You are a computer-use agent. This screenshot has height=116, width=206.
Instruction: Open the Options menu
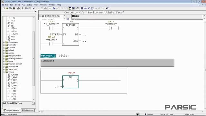[x=43, y=5]
